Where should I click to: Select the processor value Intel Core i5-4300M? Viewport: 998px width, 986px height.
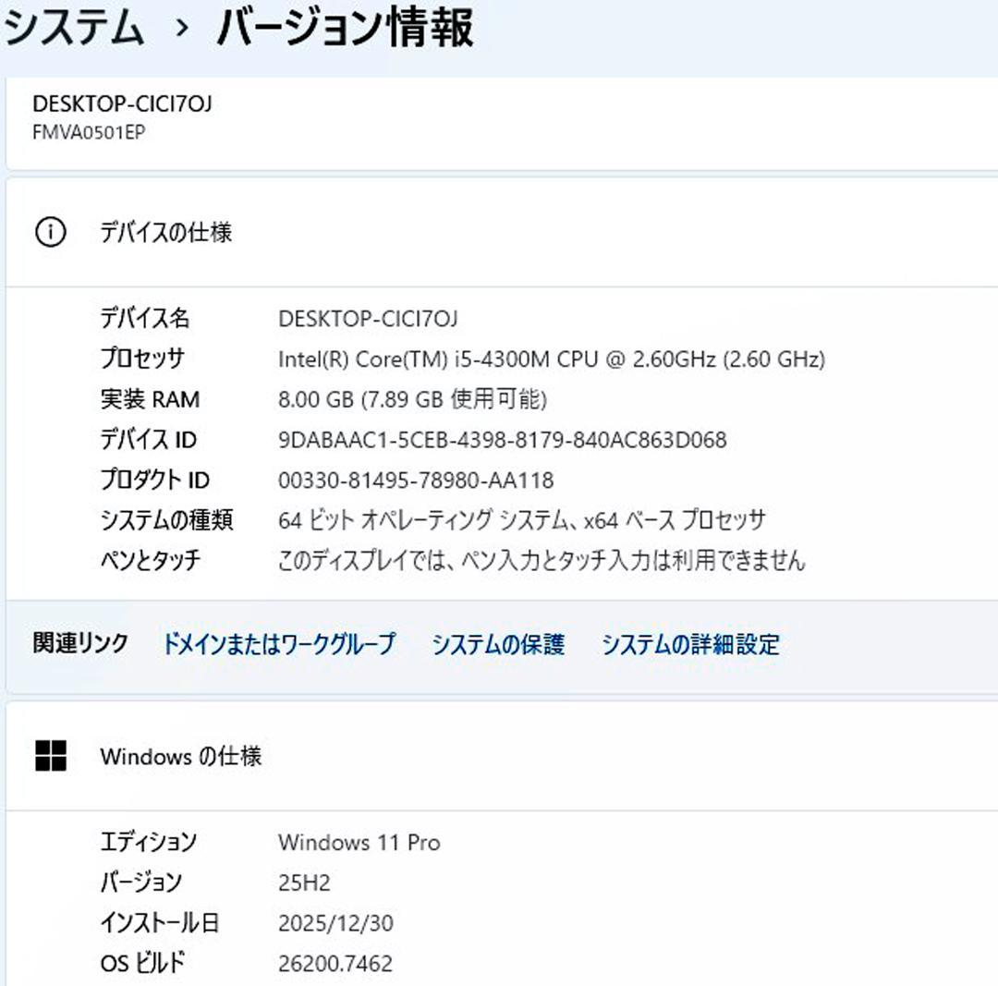(x=552, y=359)
